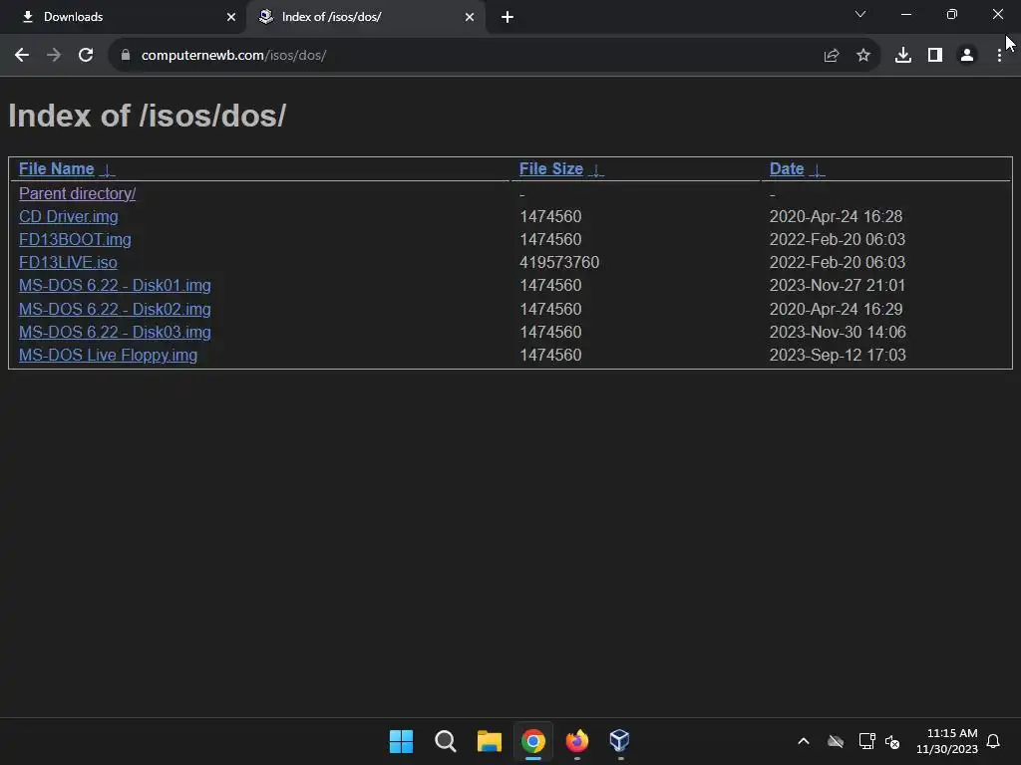Launch Firefox from the taskbar
Image resolution: width=1021 pixels, height=765 pixels.
(x=577, y=741)
